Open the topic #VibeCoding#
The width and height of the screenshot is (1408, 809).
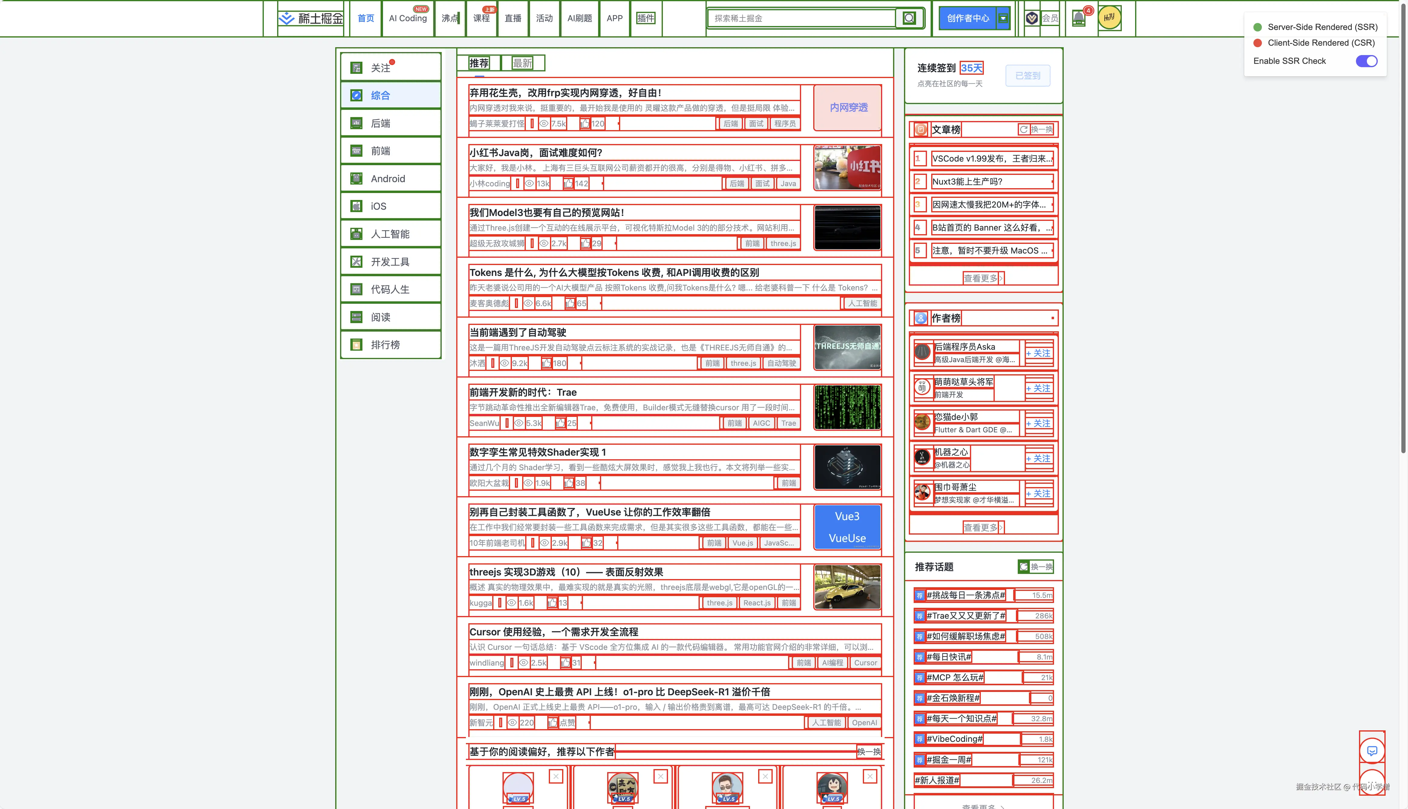(954, 739)
